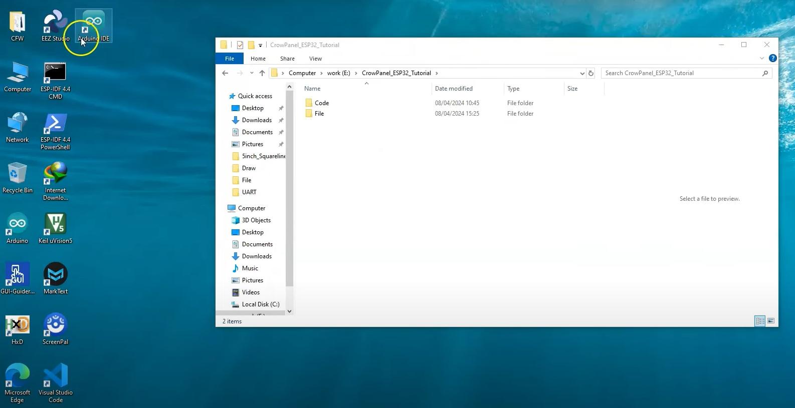Open 3D Objects in navigation pane
795x408 pixels.
tap(256, 220)
